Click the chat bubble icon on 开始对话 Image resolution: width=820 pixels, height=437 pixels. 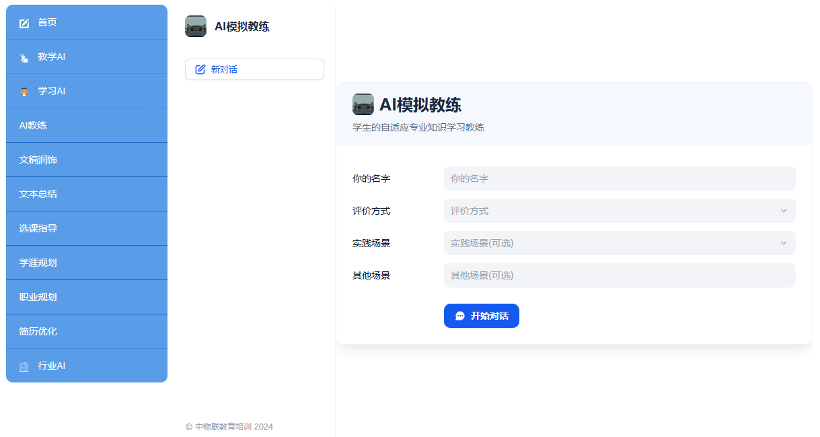pos(460,316)
